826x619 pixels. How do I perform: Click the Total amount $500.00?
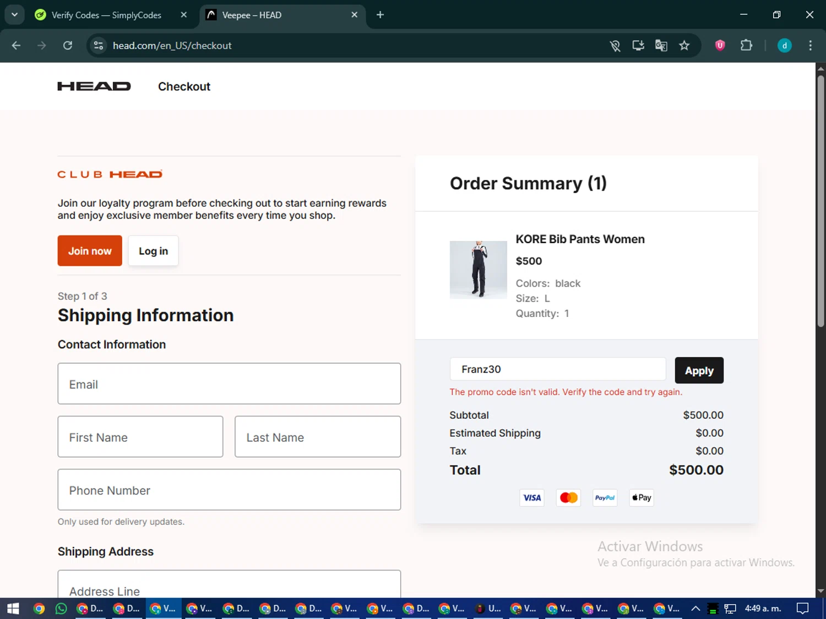tap(696, 470)
